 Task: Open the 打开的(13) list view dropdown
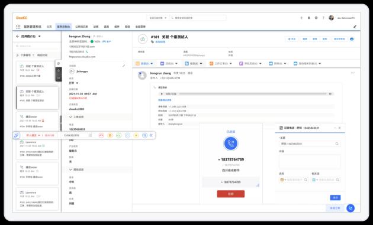40,36
